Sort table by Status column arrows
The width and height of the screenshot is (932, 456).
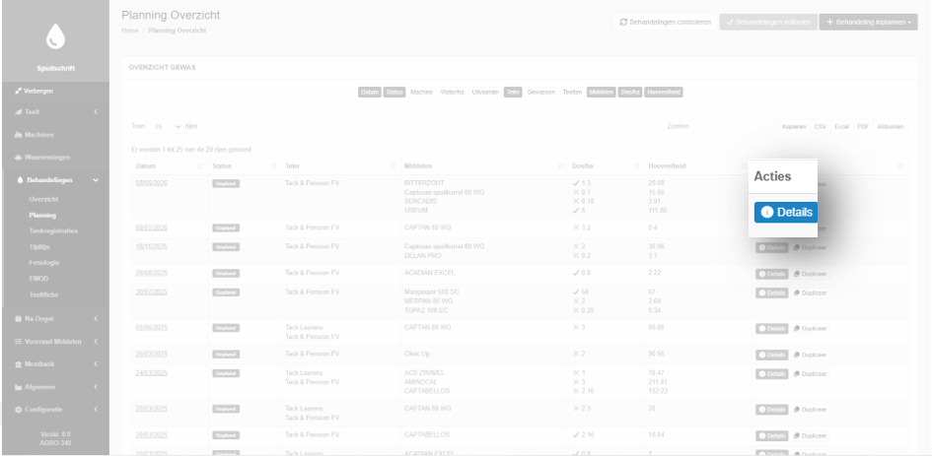tap(273, 166)
